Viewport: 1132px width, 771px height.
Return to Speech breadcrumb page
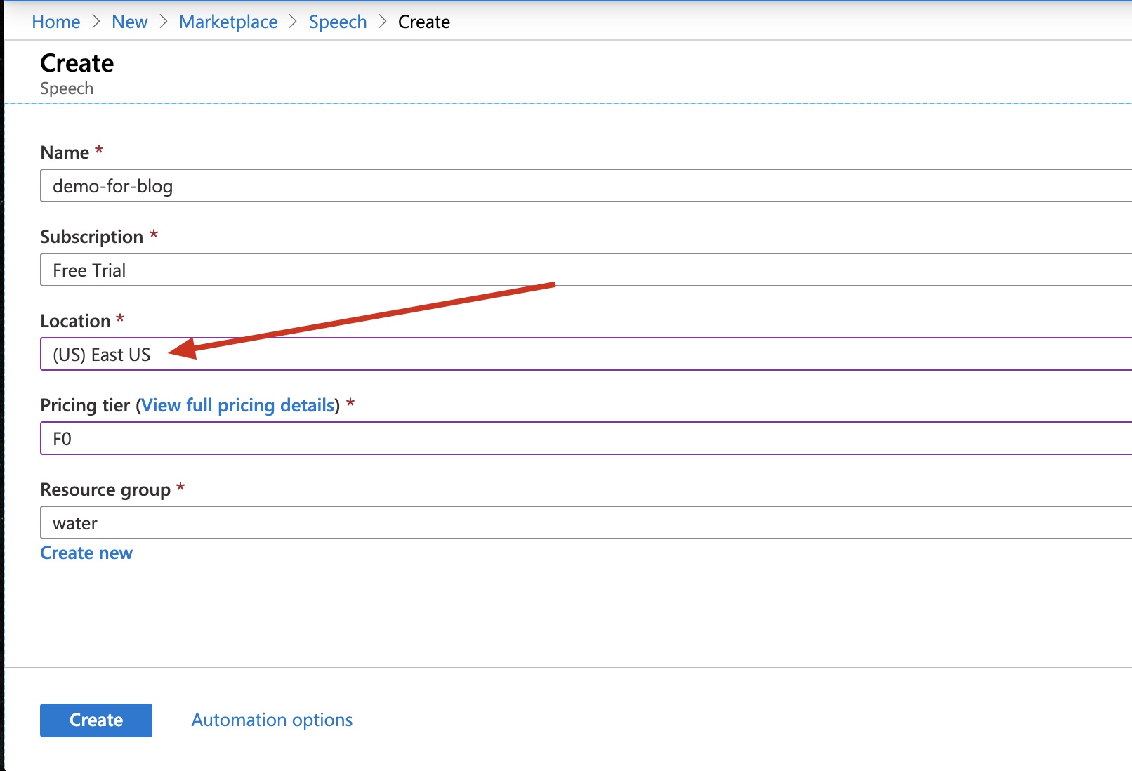[338, 22]
